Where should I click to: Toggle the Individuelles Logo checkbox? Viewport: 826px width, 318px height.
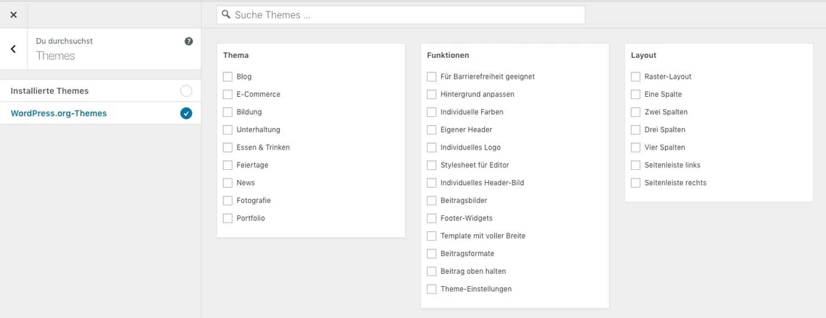(432, 147)
